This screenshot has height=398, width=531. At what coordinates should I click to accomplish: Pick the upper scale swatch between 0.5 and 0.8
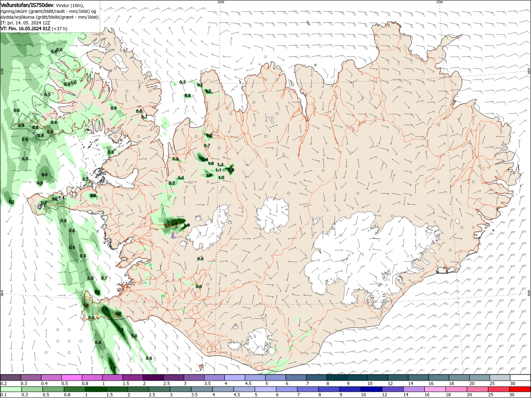(71, 377)
